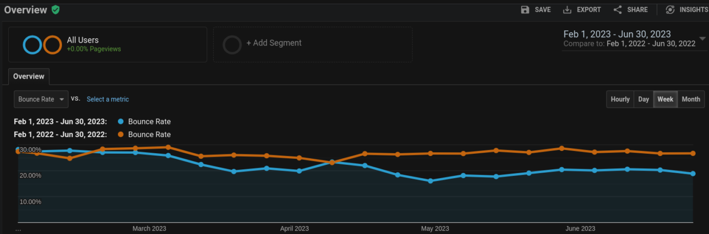Click the April 2023 axis label
Viewport: 709px width, 234px height.
[x=294, y=228]
